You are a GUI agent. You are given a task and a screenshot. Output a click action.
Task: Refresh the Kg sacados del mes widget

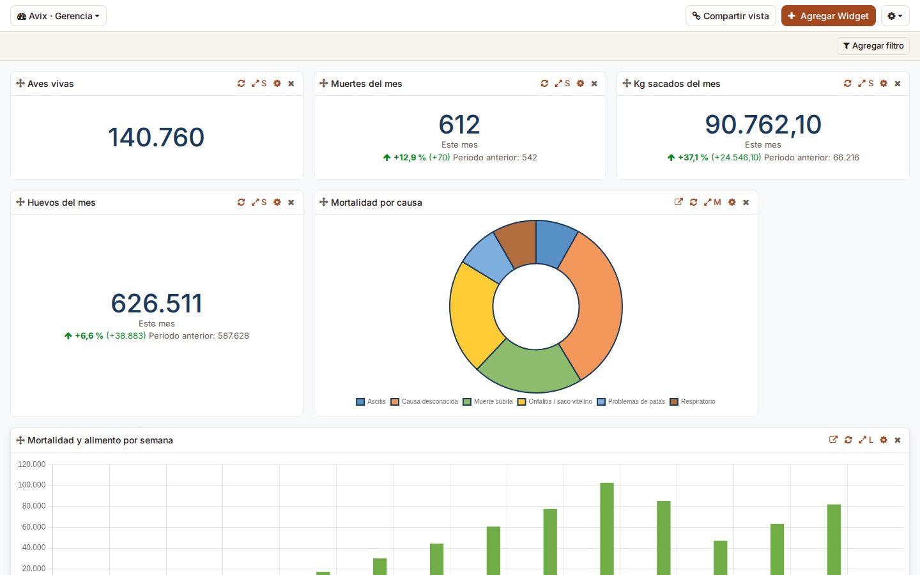[x=848, y=84]
